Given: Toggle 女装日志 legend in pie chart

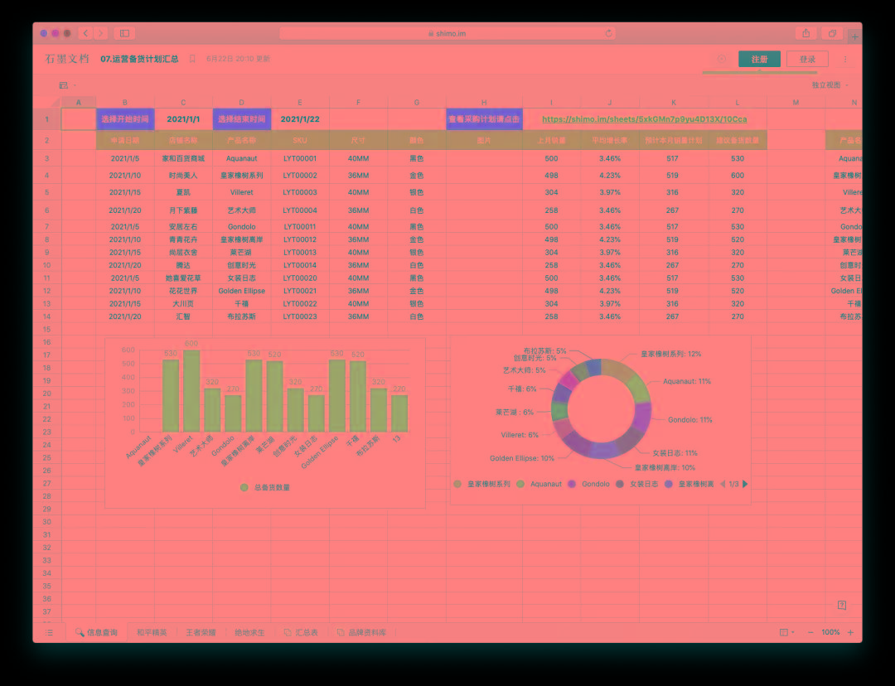Looking at the screenshot, I should pos(637,484).
